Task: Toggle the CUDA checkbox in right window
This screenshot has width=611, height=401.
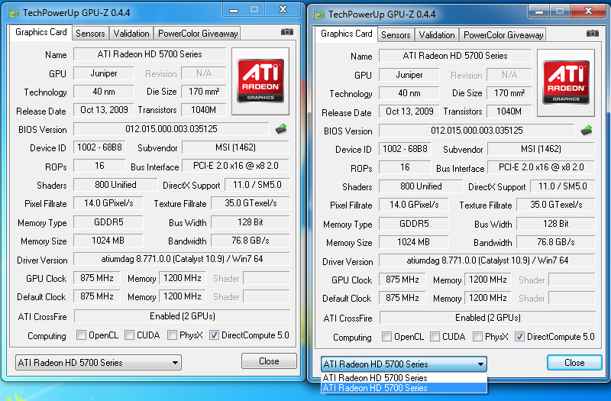Action: point(435,337)
